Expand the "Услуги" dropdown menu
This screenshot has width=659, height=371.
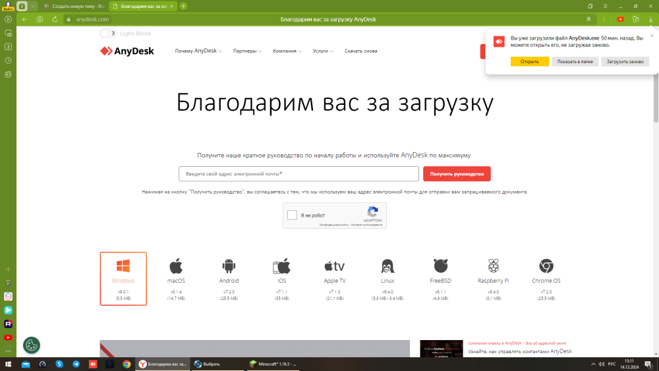(x=323, y=51)
